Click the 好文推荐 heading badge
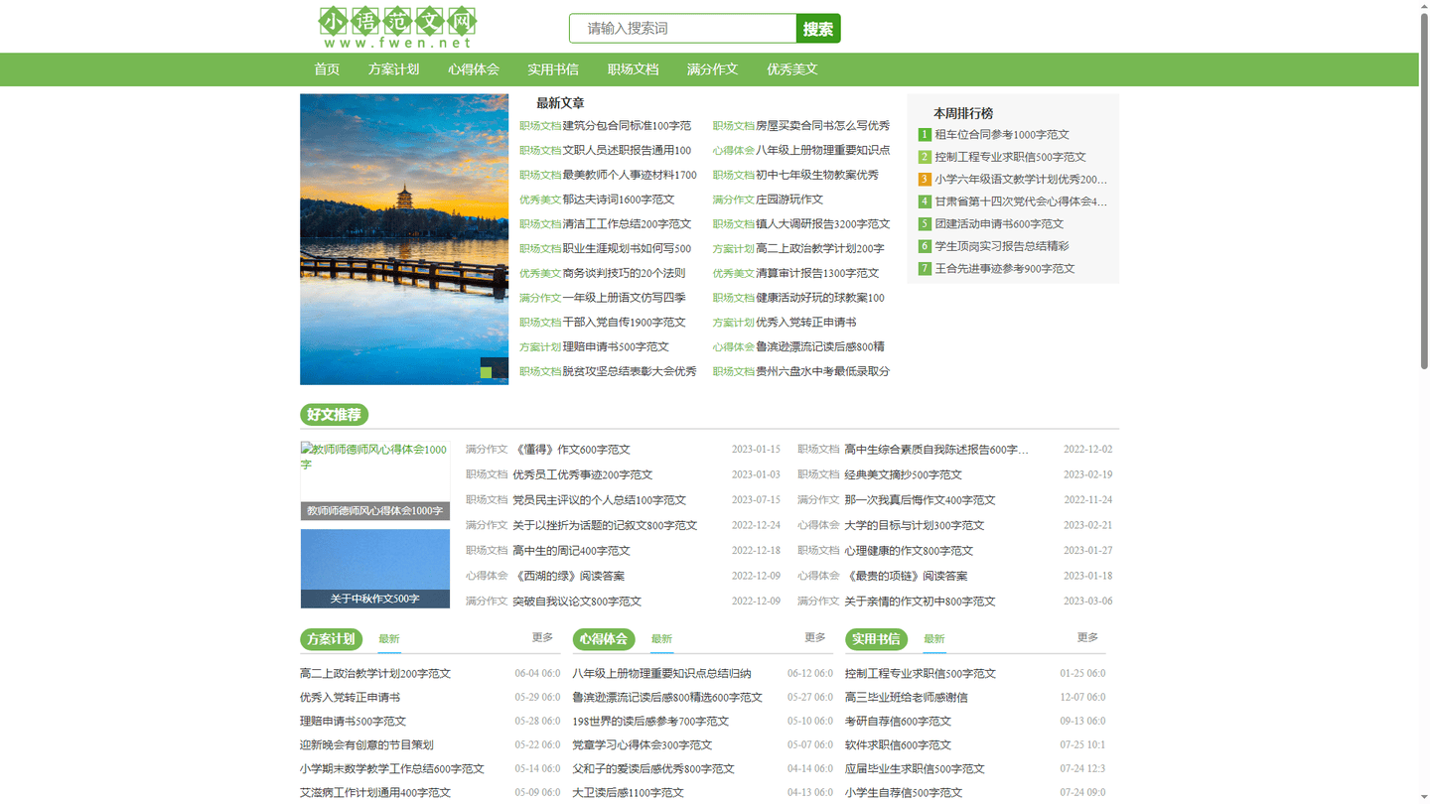 coord(334,415)
